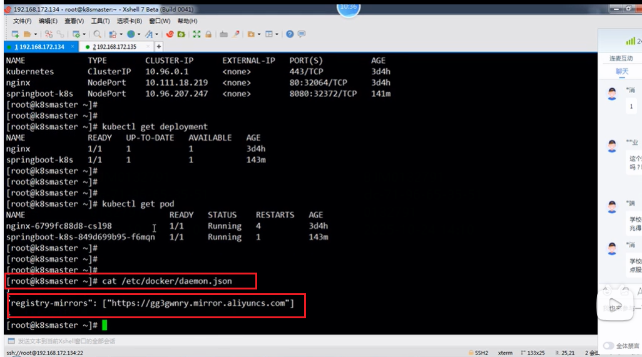Expand the Open Session folder dropdown arrow
642x357 pixels.
tap(35, 34)
